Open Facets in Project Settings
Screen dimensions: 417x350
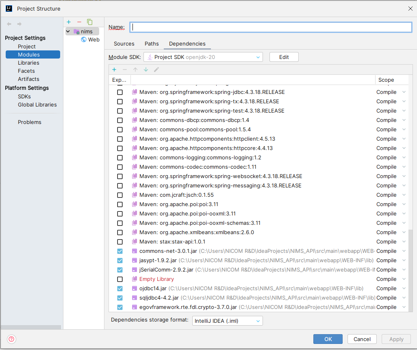[26, 71]
